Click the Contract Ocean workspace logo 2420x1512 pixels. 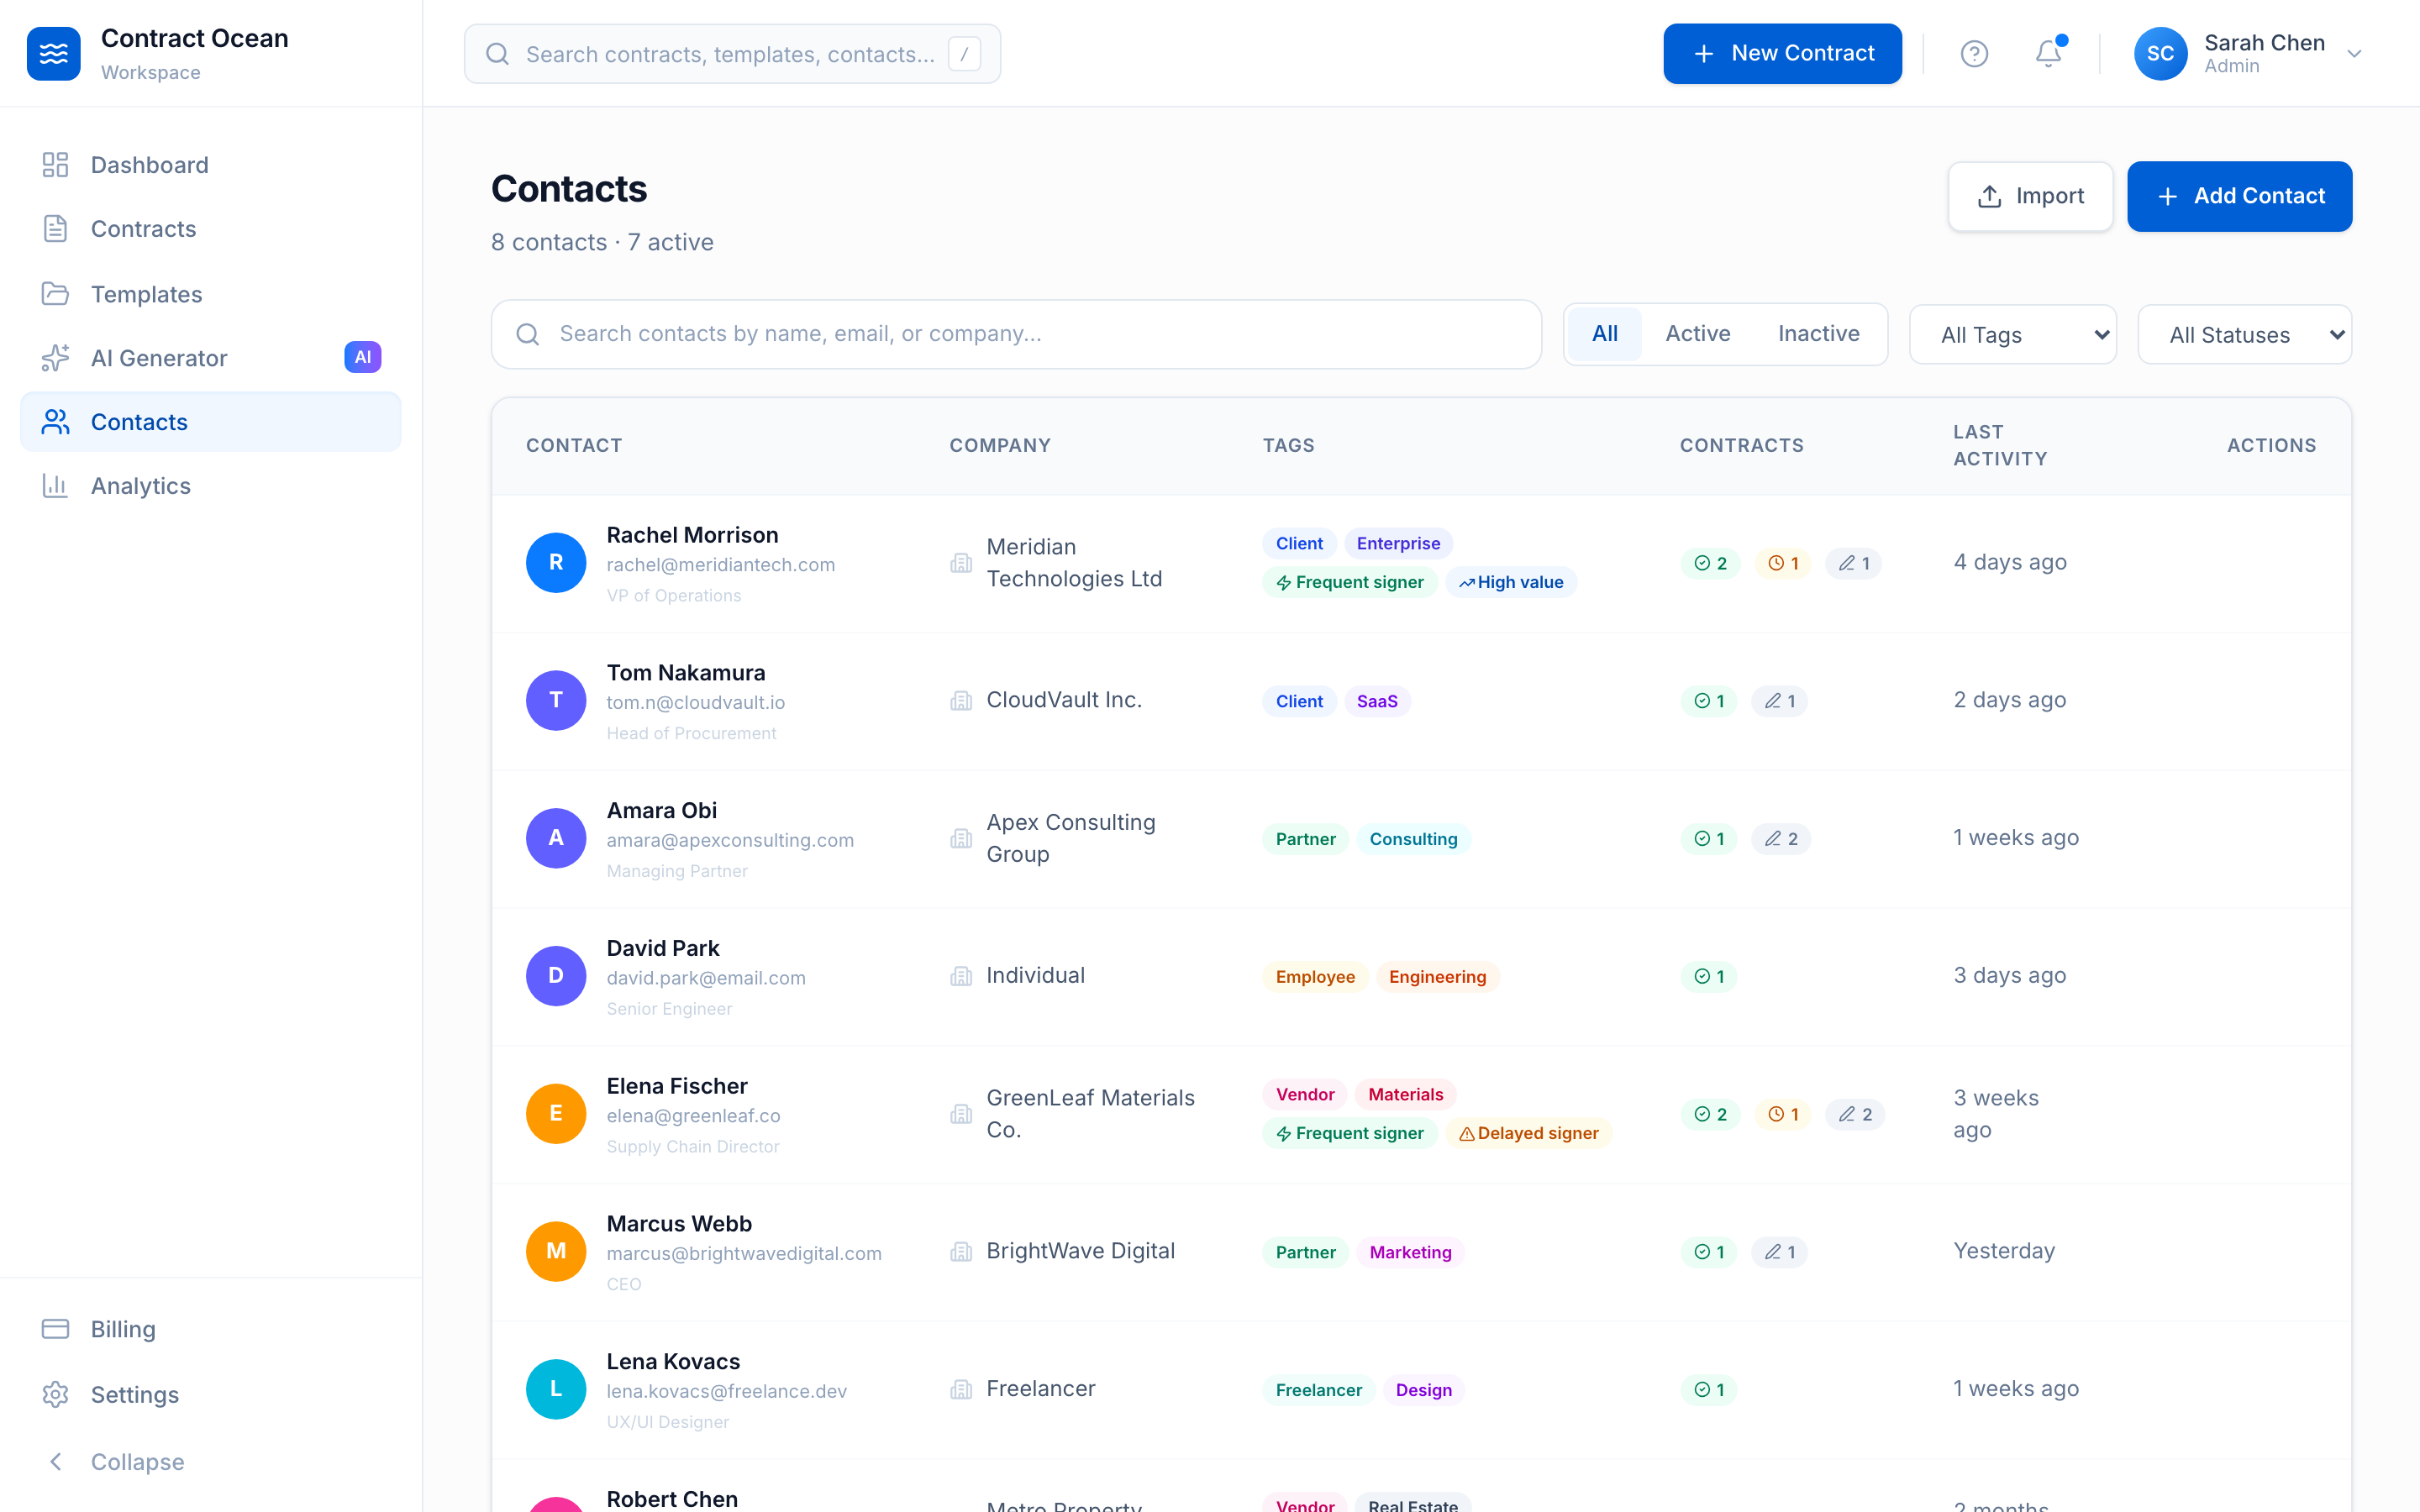[x=54, y=53]
